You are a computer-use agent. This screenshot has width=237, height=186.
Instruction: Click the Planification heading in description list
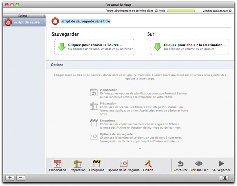[109, 90]
